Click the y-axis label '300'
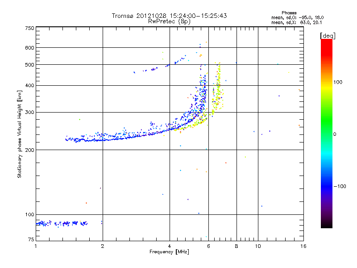This screenshot has height=268, width=357. click(29, 113)
